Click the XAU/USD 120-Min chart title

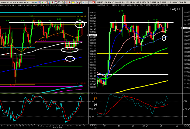tap(104, 2)
